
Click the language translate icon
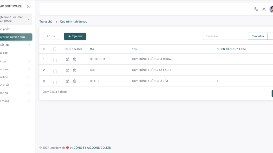coord(256,9)
